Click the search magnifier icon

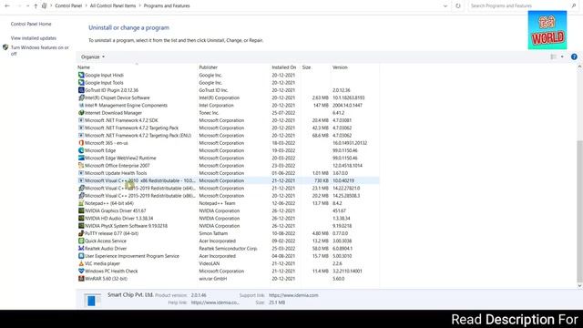click(574, 6)
